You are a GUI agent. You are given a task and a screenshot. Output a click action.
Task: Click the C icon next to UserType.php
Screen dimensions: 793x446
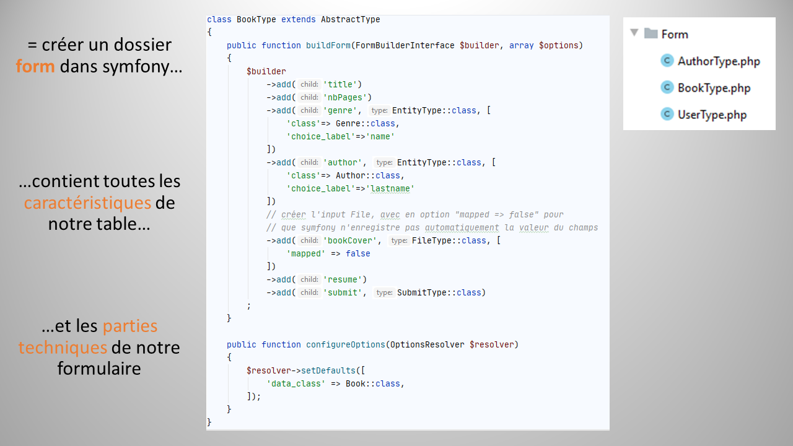click(x=667, y=114)
